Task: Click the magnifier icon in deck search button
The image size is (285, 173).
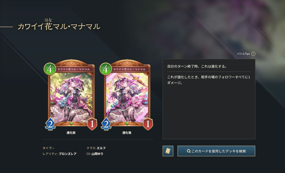Action: pyautogui.click(x=189, y=151)
